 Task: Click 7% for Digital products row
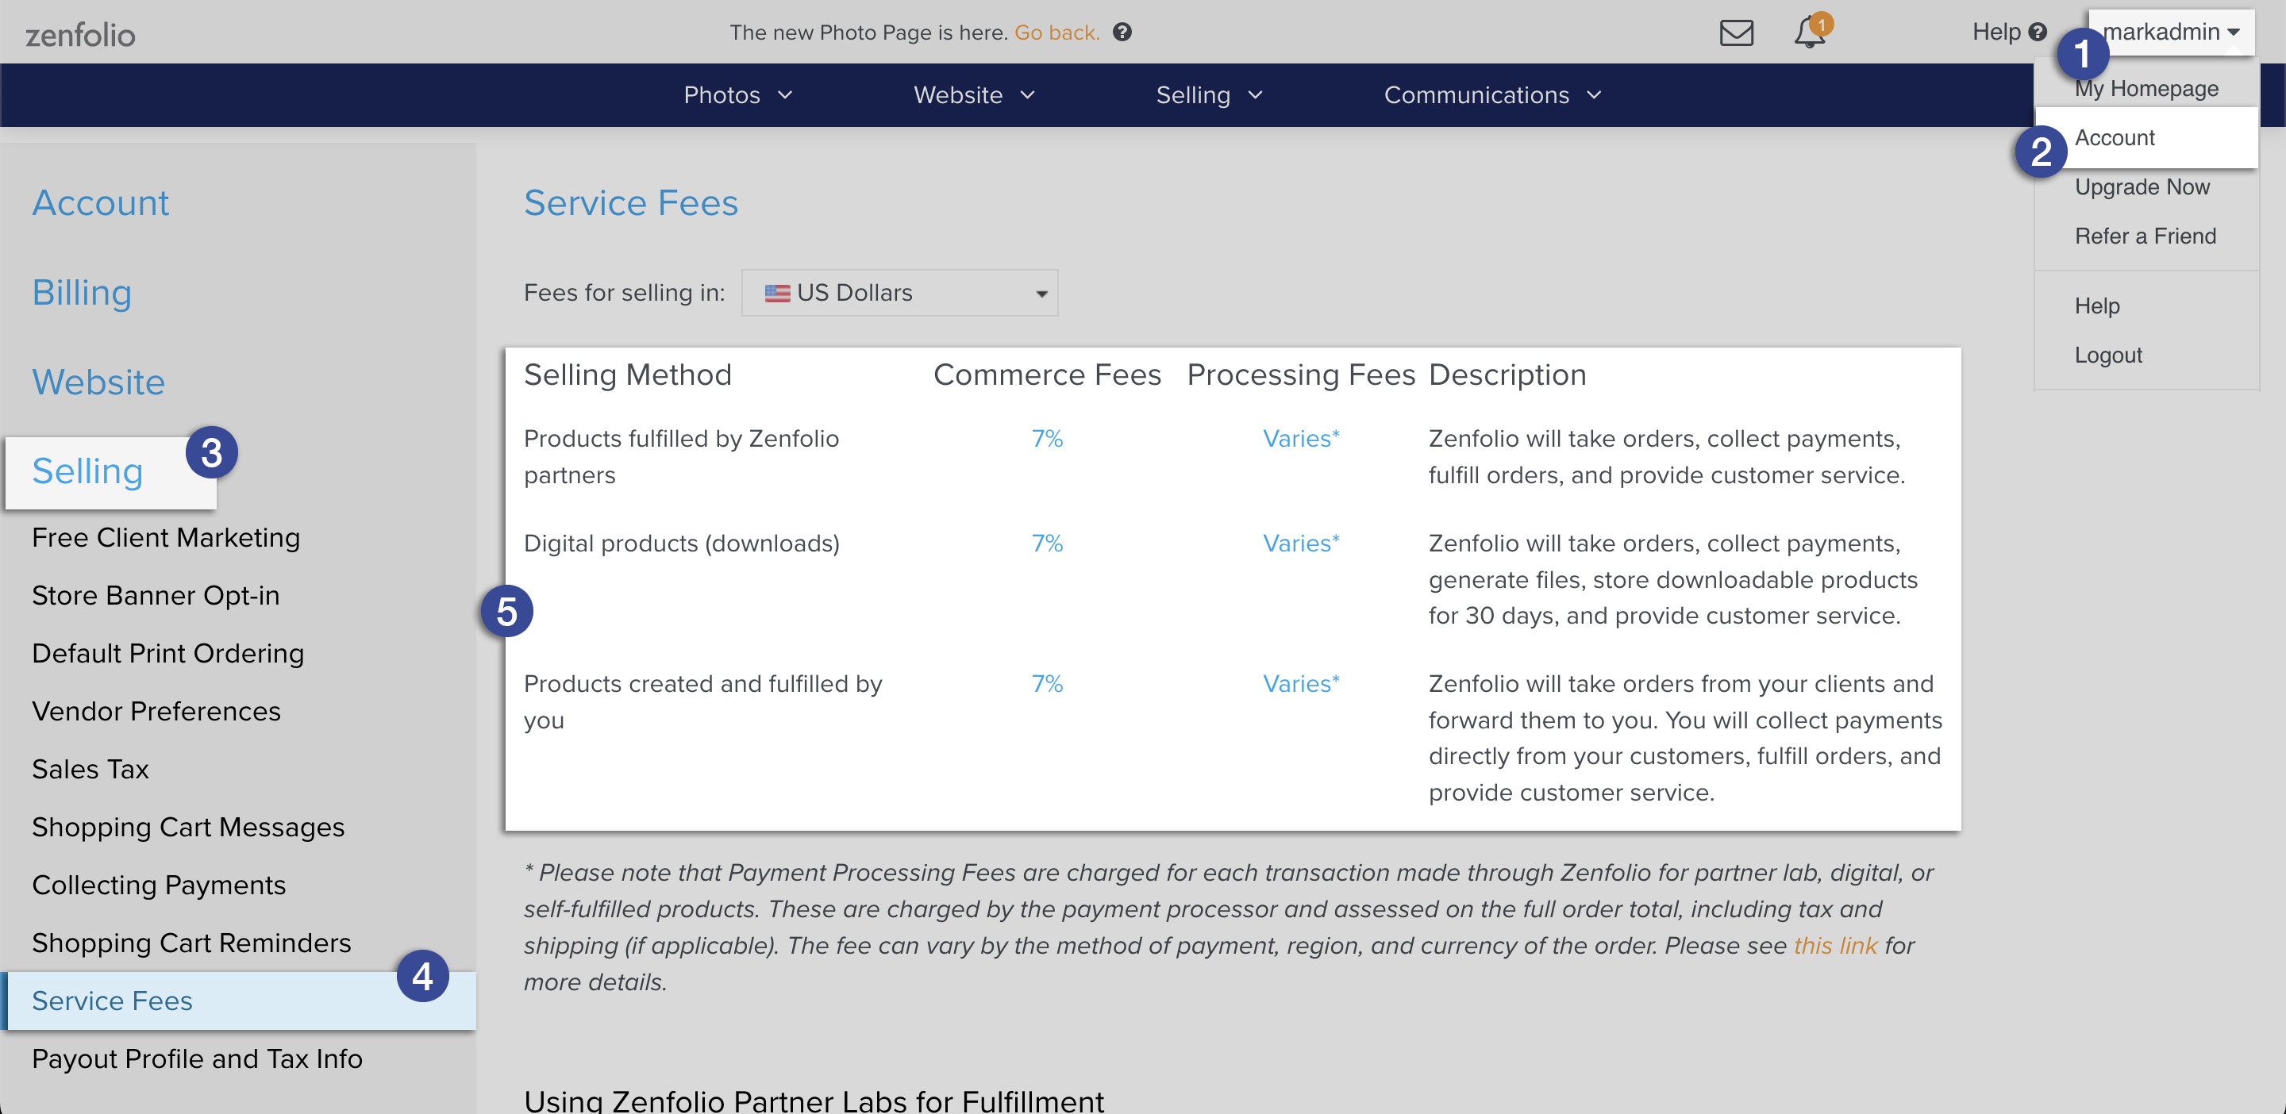click(x=1046, y=543)
